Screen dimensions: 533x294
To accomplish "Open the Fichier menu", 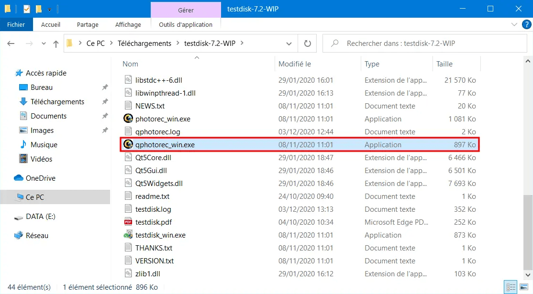I will pyautogui.click(x=16, y=24).
